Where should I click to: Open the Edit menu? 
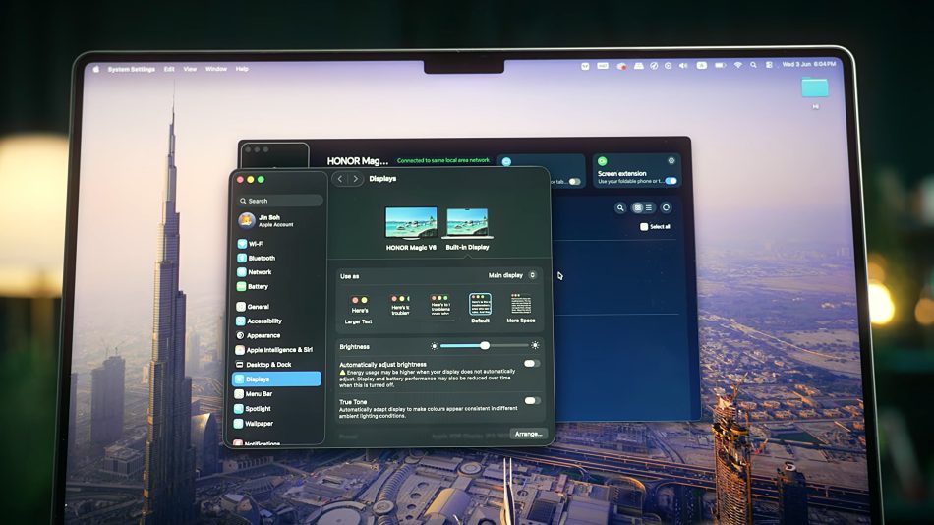pyautogui.click(x=169, y=69)
